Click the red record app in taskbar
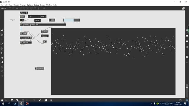Screen dimensions: 189x106 click(27, 103)
